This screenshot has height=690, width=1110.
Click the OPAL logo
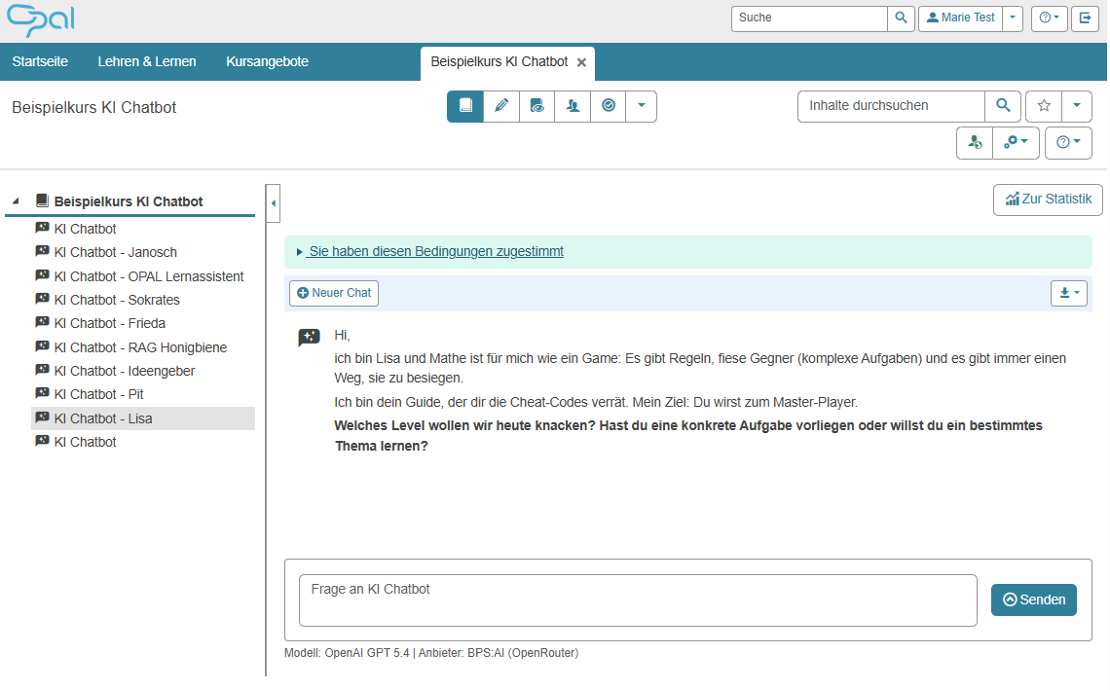point(40,19)
